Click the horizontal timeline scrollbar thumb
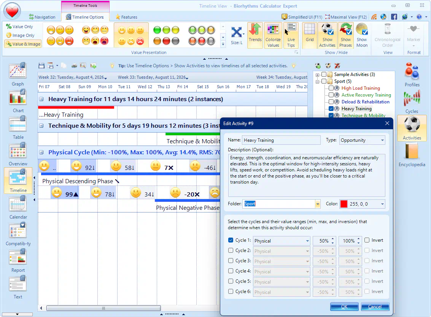Image resolution: width=431 pixels, height=317 pixels. pyautogui.click(x=103, y=308)
